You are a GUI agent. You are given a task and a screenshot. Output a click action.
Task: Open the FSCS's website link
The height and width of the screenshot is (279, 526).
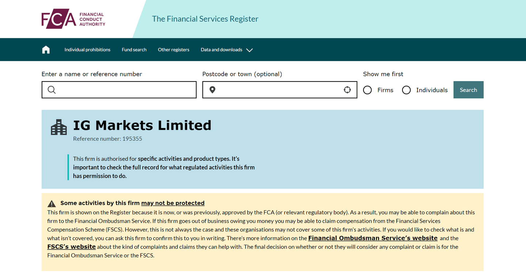(71, 246)
